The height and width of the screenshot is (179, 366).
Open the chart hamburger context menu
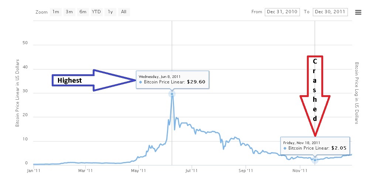pos(358,12)
